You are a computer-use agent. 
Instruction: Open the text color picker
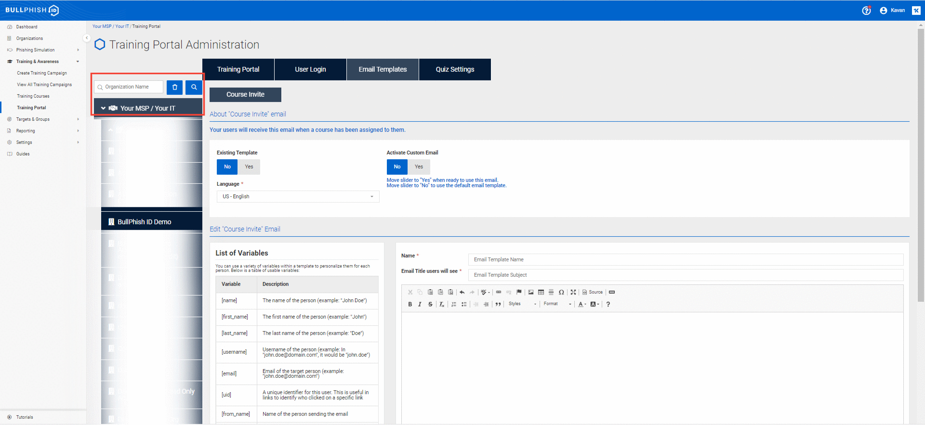click(581, 304)
